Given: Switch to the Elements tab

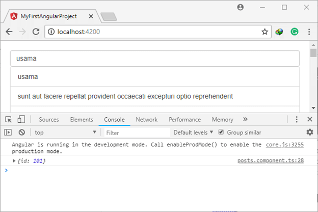Looking at the screenshot, I should 82,119.
